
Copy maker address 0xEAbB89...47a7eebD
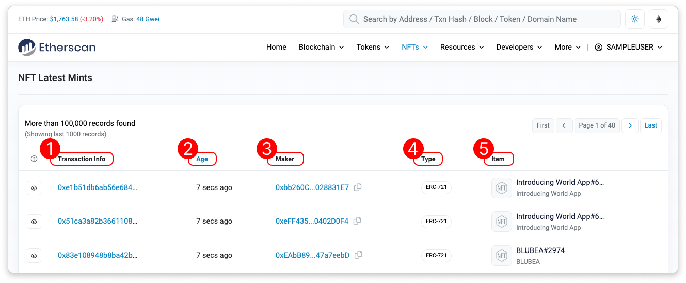click(x=358, y=255)
